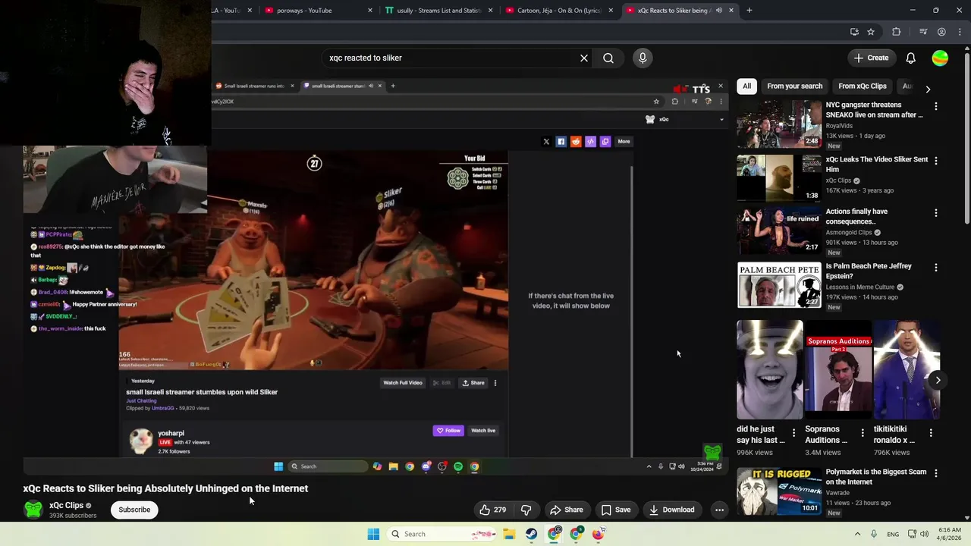Open the 'did he just say his last' short
This screenshot has height=546, width=971.
tap(769, 369)
